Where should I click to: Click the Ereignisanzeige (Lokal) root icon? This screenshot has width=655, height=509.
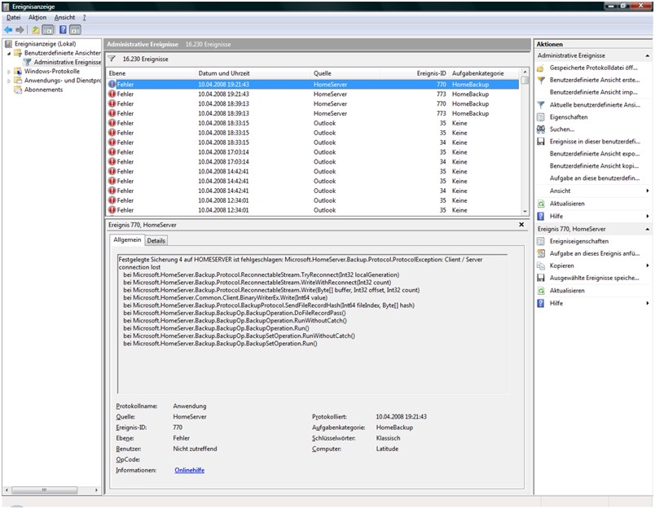(8, 43)
